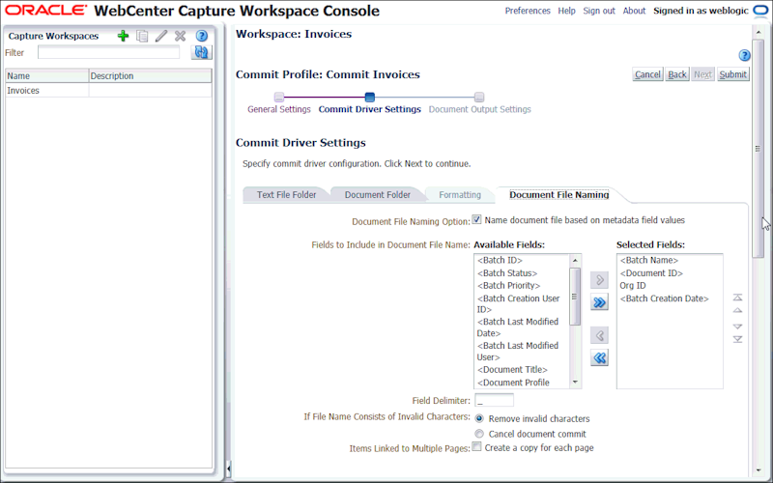Click the Submit button
The height and width of the screenshot is (483, 773).
733,74
